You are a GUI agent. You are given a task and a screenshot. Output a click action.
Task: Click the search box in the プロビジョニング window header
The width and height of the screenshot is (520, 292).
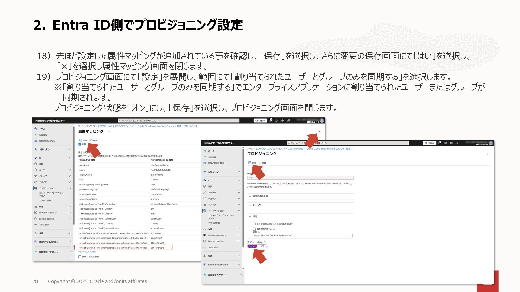click(348, 143)
